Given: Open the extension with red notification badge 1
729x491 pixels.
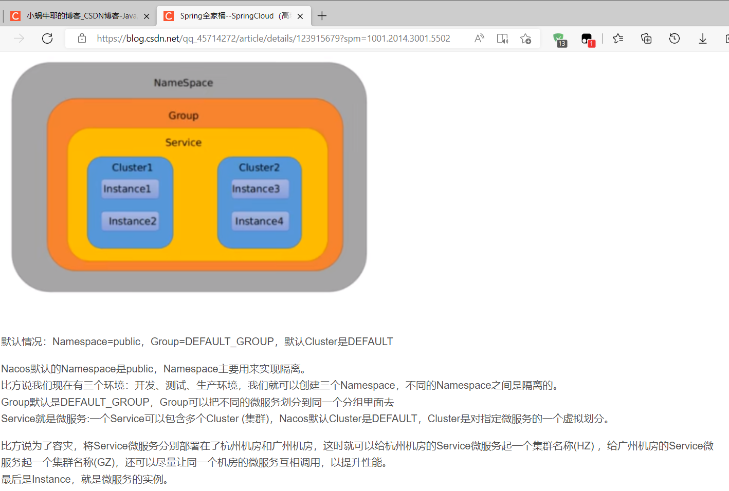Looking at the screenshot, I should click(587, 38).
